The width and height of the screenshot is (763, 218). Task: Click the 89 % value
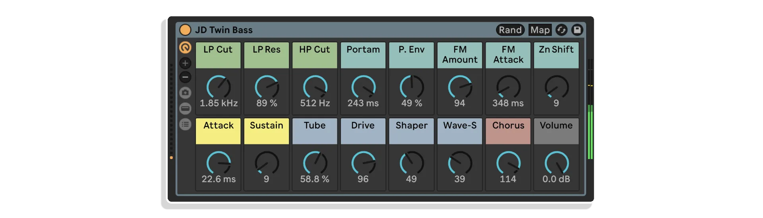(x=267, y=103)
